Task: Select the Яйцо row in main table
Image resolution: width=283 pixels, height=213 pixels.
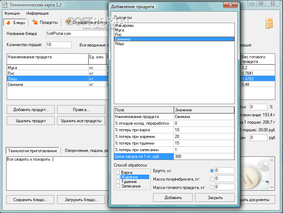Action: coord(57,79)
